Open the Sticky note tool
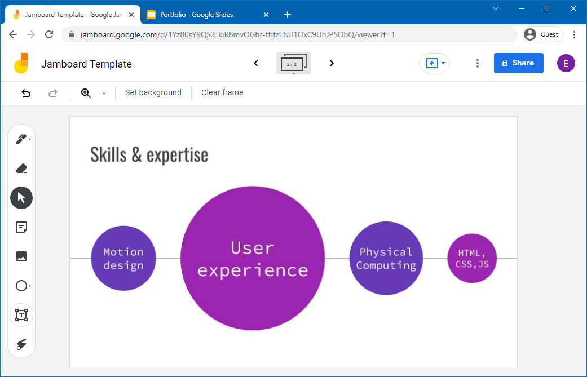587x377 pixels. click(21, 227)
